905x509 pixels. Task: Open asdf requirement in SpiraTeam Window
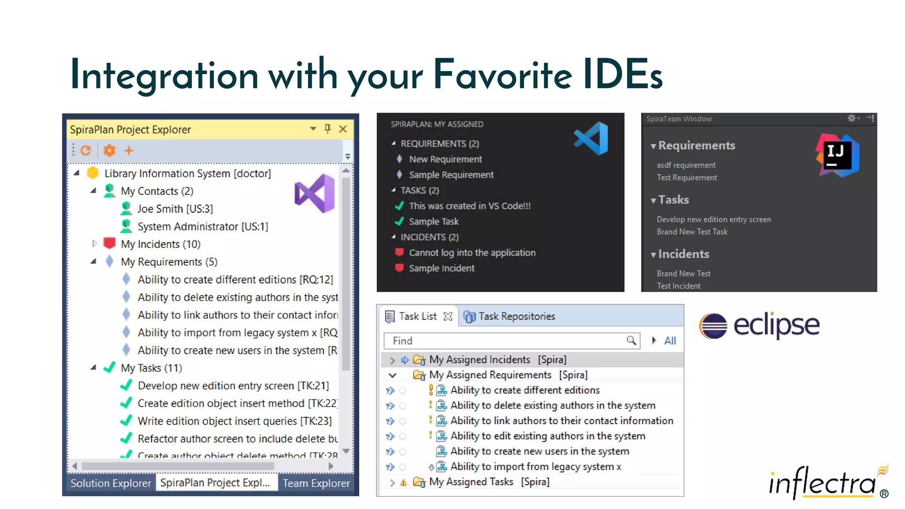(686, 165)
